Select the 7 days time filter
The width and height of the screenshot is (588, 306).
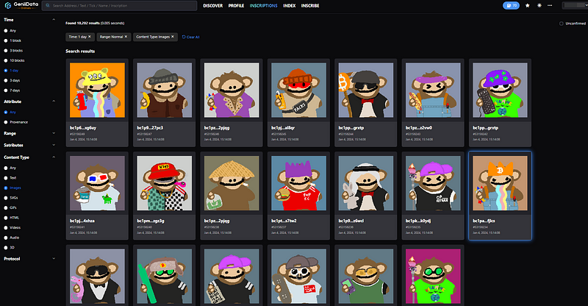point(6,90)
